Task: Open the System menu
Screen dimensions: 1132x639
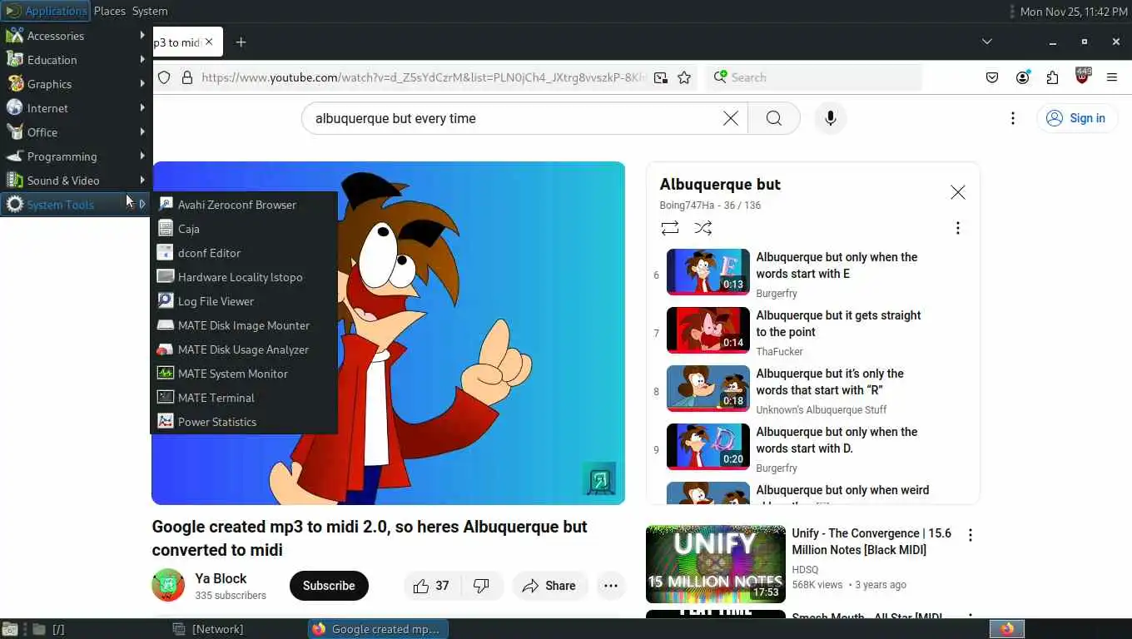Action: point(150,11)
